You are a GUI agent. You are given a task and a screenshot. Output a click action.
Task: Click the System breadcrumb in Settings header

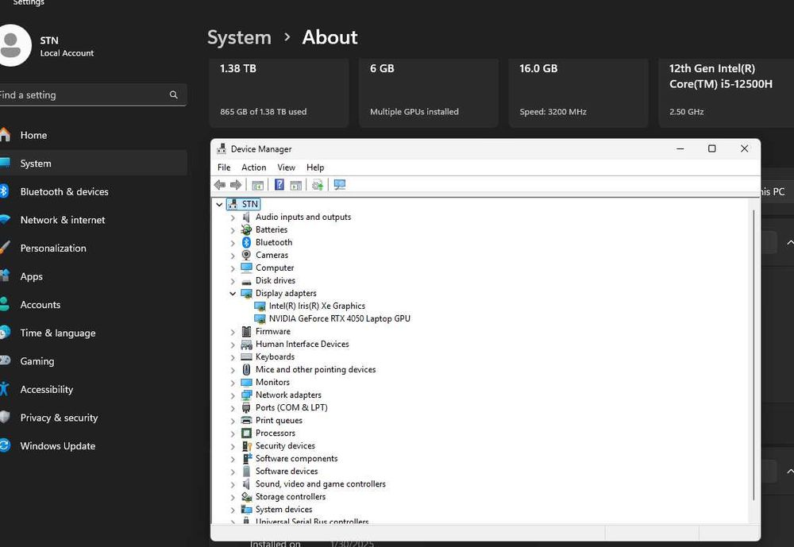point(239,37)
